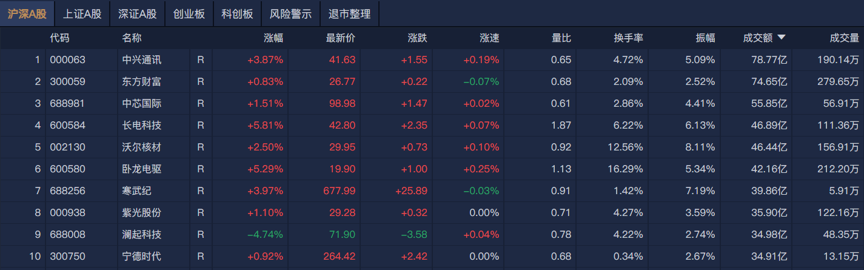The width and height of the screenshot is (864, 270).
Task: Select the 科创板 tab
Action: (x=237, y=14)
